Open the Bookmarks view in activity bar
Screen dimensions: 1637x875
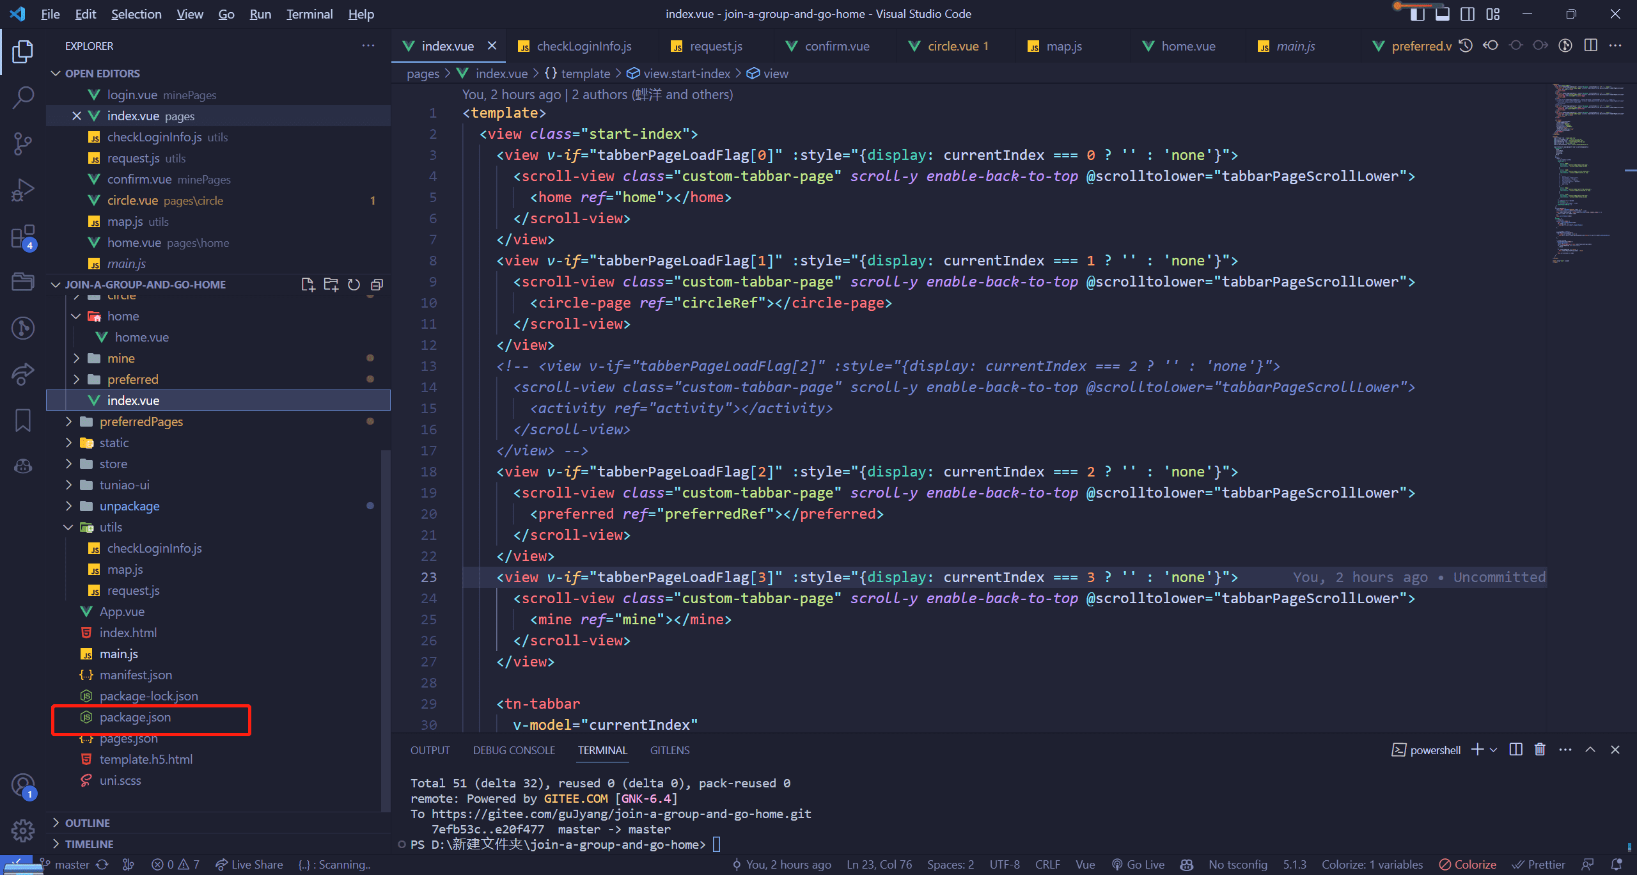click(23, 420)
